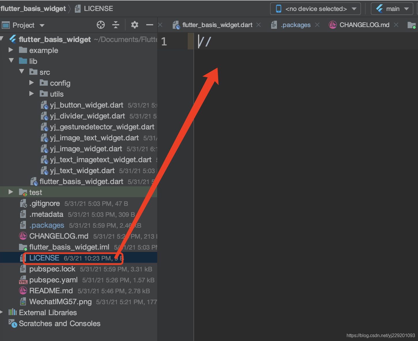Click the Scratches and Consoles icon
This screenshot has width=418, height=341.
point(13,323)
